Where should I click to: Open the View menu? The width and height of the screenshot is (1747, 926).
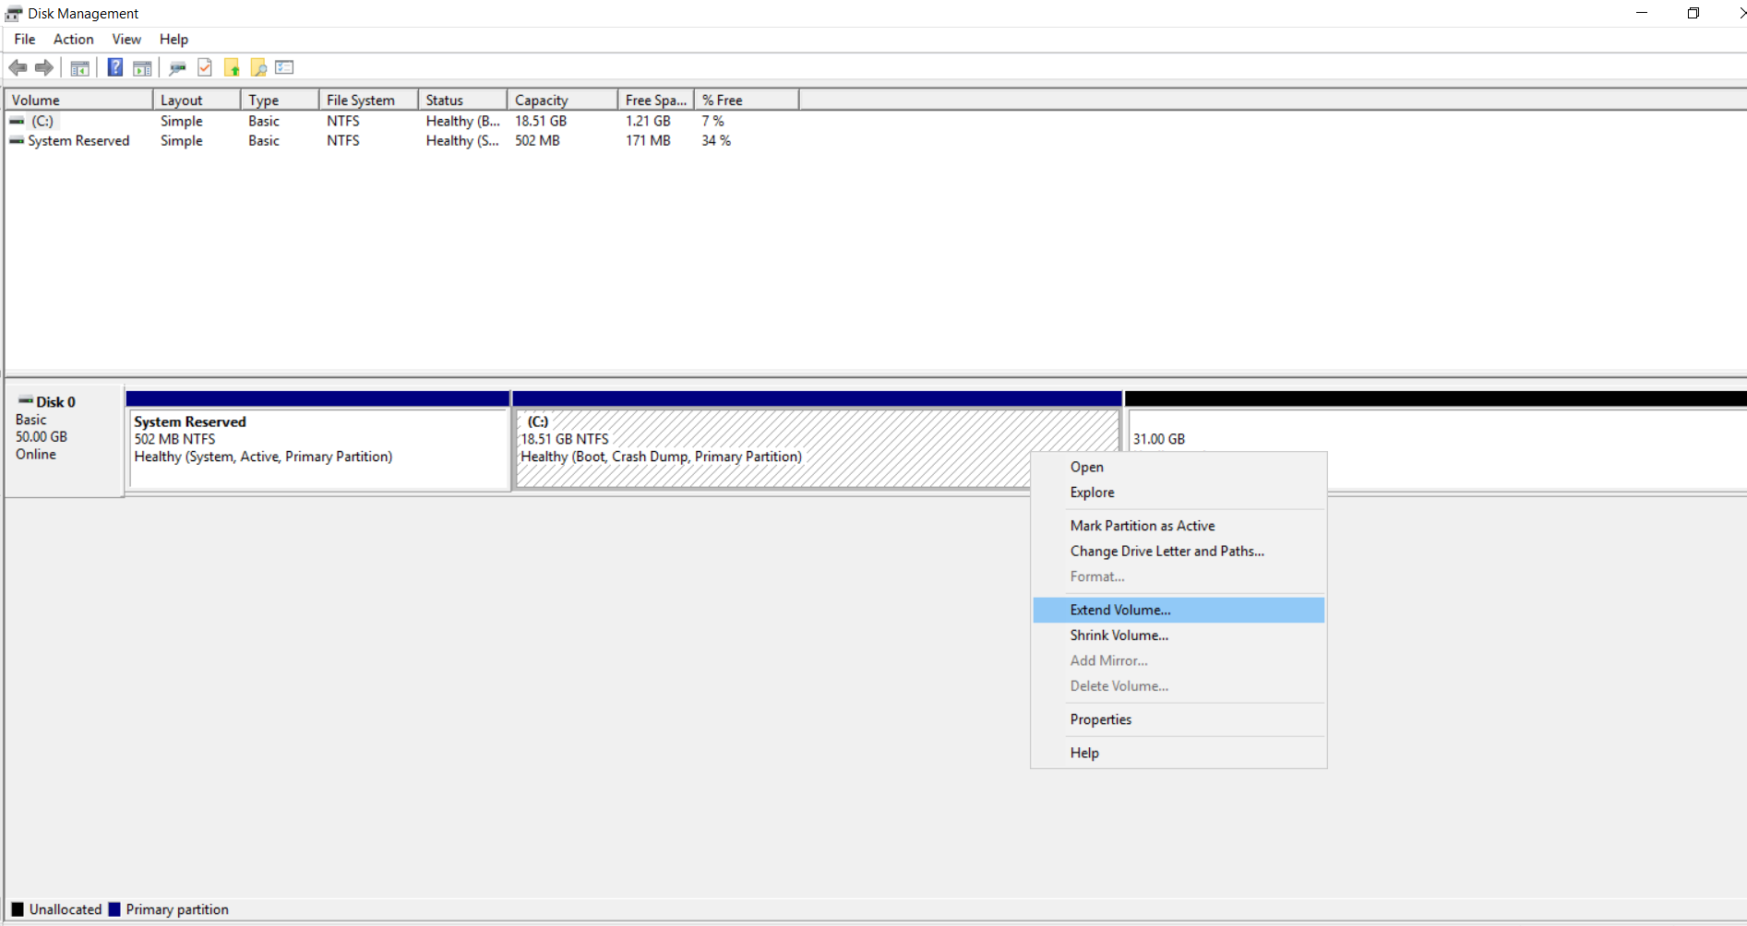click(126, 39)
